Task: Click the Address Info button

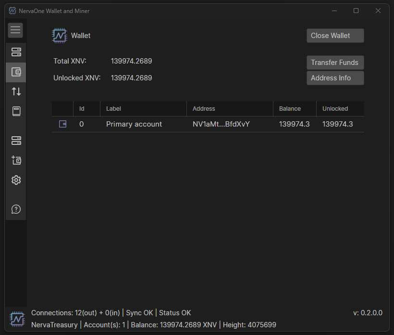Action: 335,78
